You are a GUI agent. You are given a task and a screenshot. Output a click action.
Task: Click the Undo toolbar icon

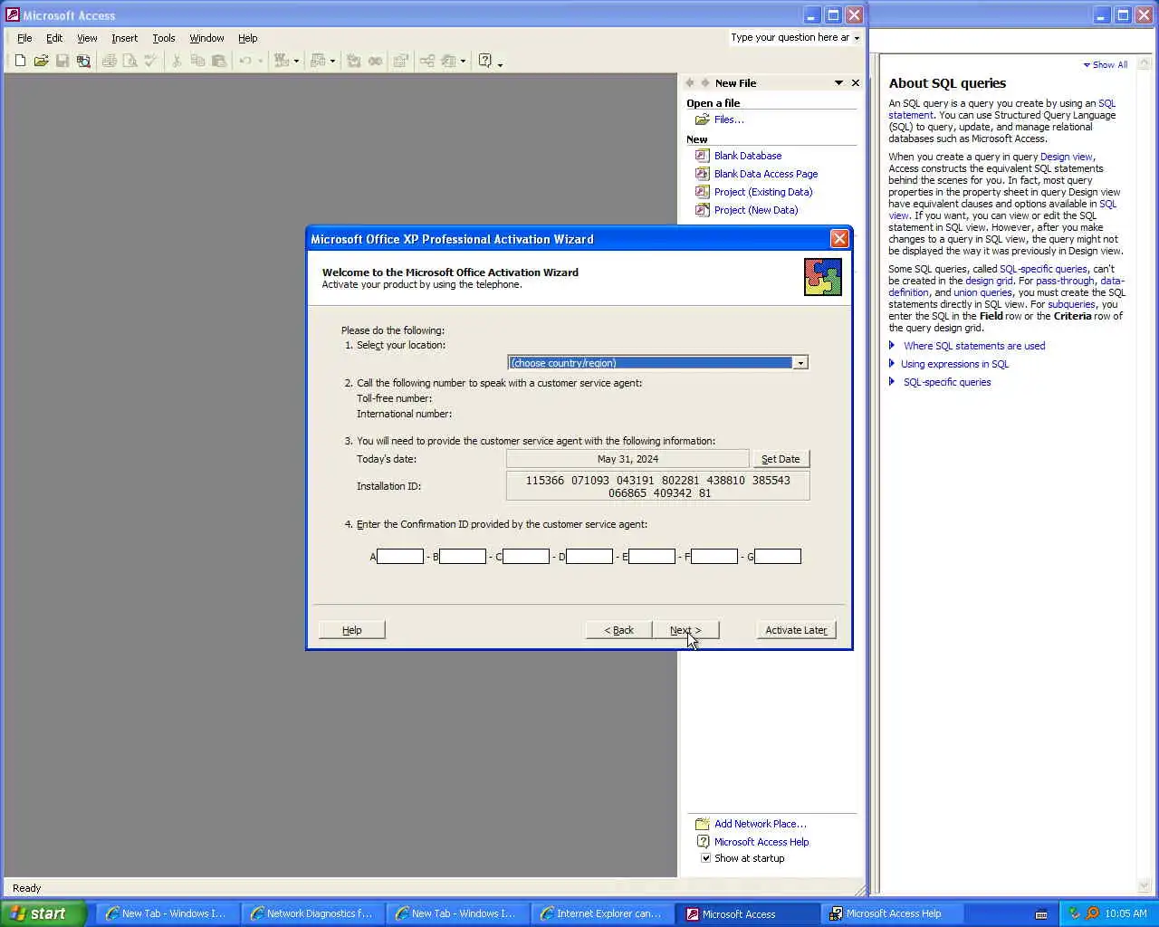(x=245, y=61)
